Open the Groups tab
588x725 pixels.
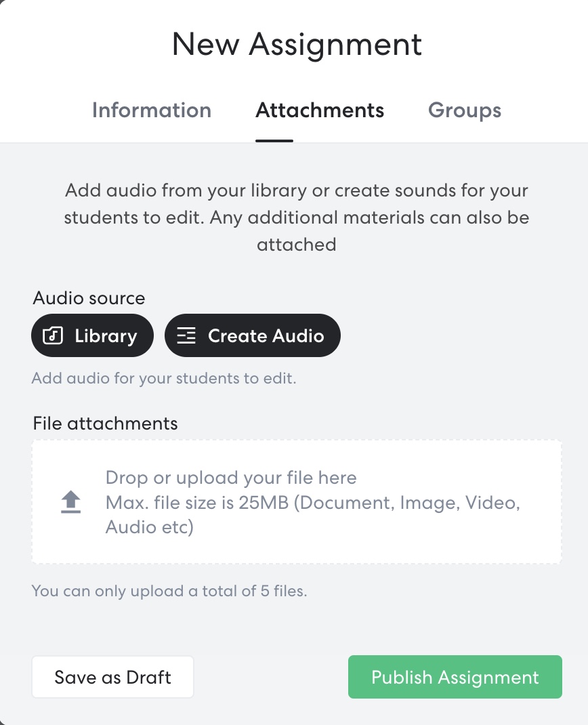465,110
